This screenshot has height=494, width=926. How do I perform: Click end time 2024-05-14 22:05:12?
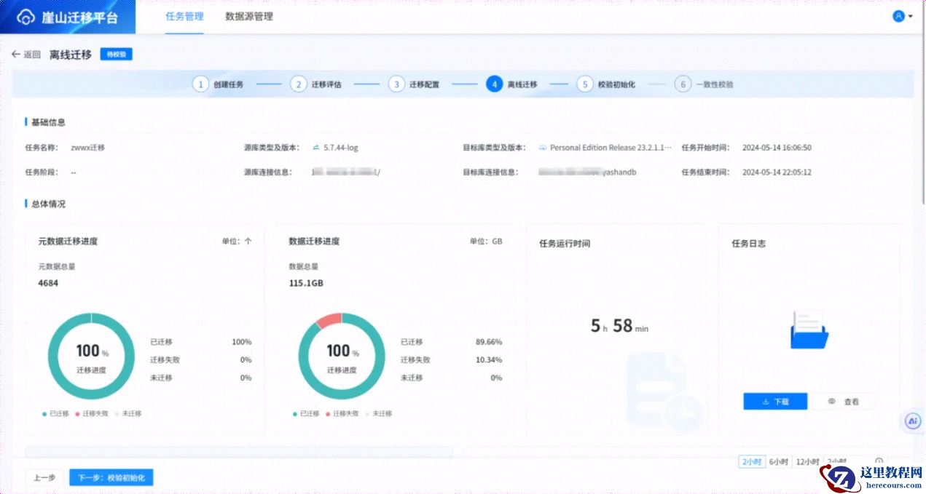pos(777,172)
